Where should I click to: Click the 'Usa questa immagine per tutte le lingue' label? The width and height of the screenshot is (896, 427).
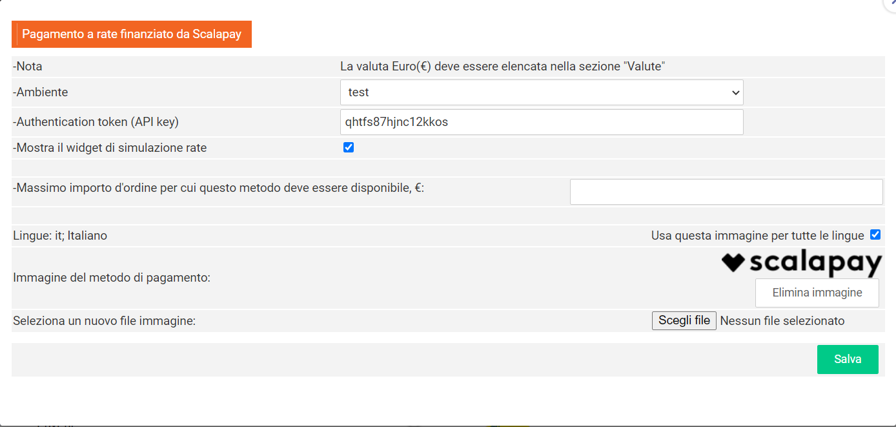click(x=757, y=236)
